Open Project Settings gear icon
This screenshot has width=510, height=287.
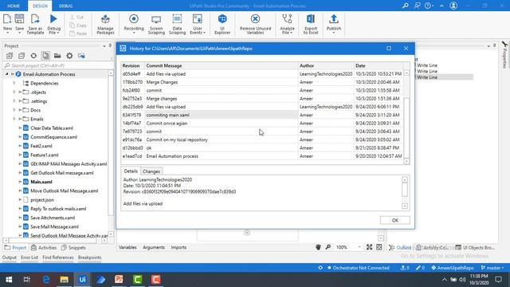pyautogui.click(x=69, y=56)
